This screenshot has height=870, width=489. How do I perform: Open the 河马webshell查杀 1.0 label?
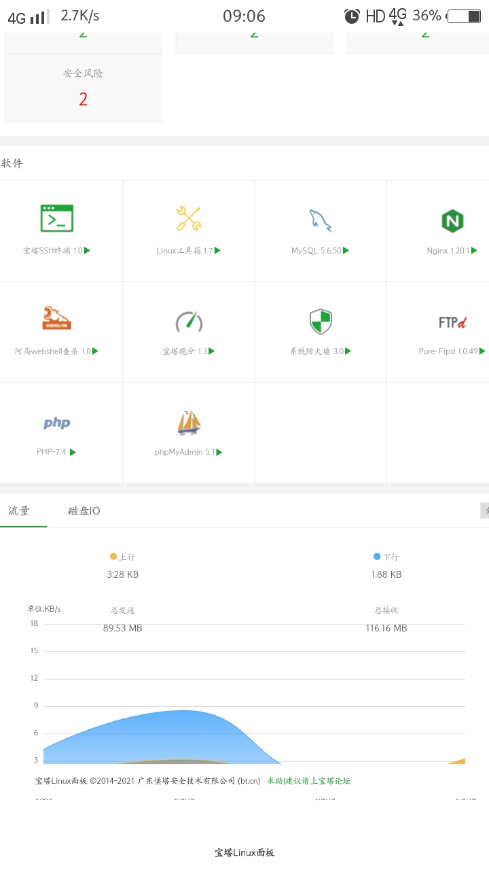point(52,351)
